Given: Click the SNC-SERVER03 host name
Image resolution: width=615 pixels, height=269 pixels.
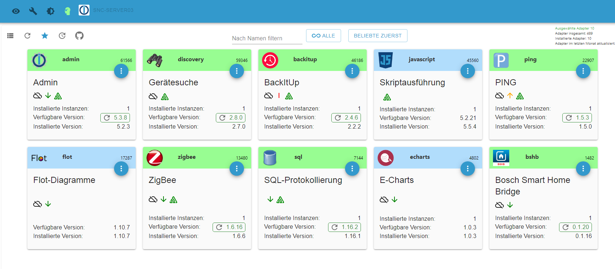Looking at the screenshot, I should pos(113,10).
